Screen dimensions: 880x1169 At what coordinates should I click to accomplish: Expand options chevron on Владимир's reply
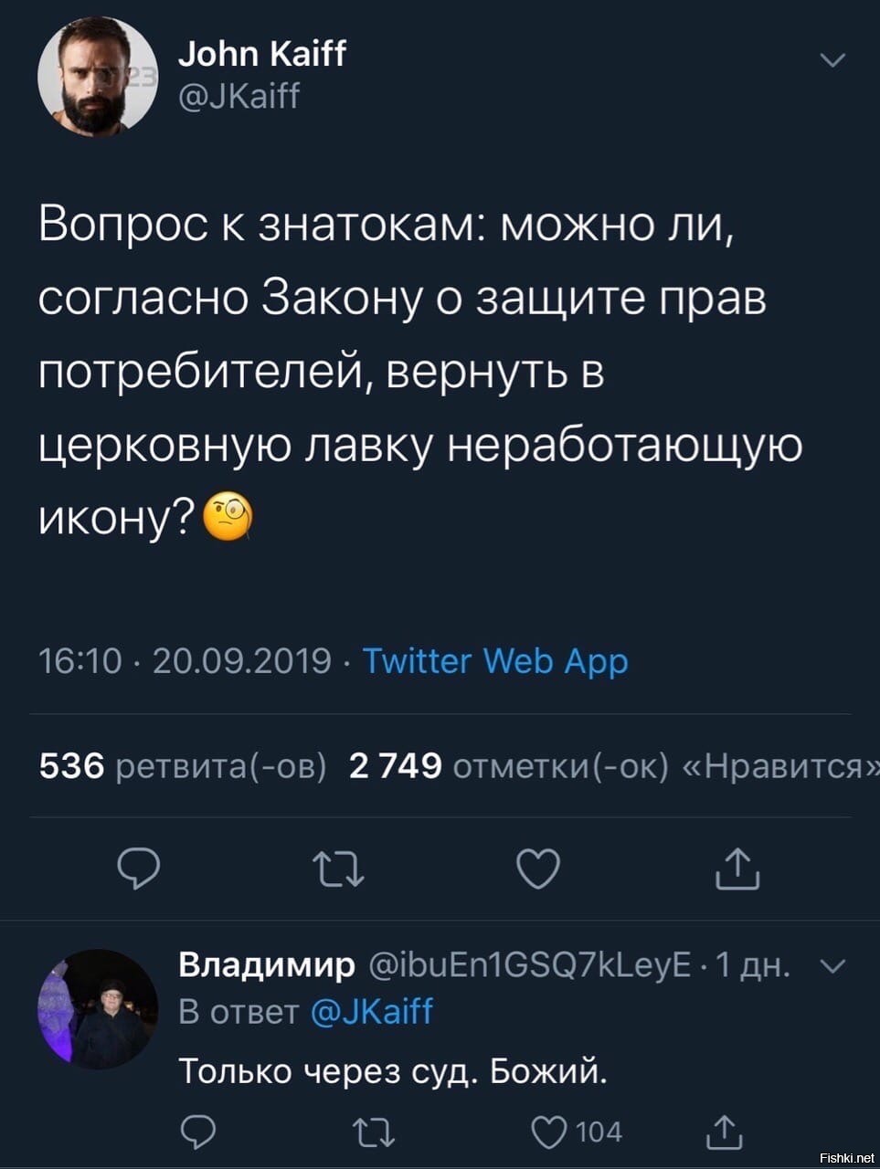[834, 966]
